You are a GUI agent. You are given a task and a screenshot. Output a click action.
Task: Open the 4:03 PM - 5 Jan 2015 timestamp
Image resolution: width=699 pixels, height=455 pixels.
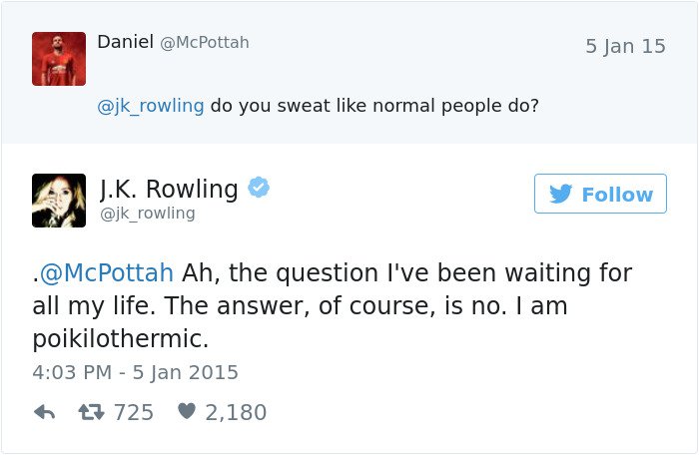[x=136, y=372]
